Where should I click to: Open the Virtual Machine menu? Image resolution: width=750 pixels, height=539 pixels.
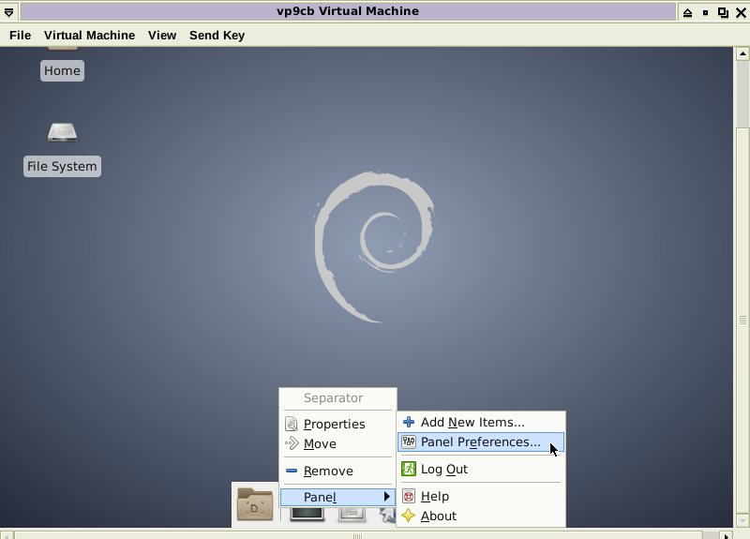coord(89,36)
